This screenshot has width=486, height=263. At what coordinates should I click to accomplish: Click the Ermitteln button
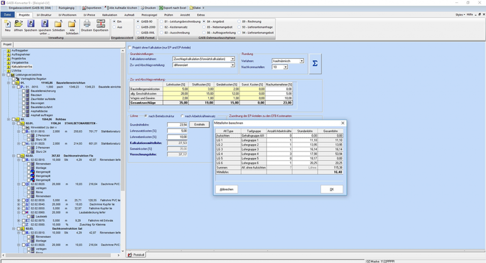point(200,125)
